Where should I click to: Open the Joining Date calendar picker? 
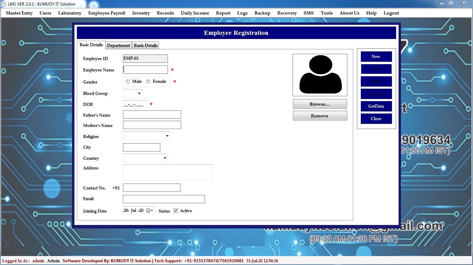(x=150, y=210)
